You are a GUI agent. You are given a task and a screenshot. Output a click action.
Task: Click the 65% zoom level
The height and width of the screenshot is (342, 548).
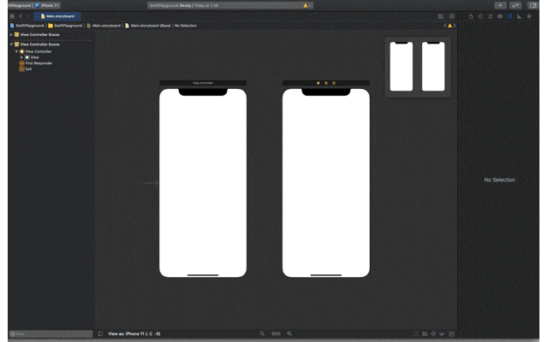(276, 333)
